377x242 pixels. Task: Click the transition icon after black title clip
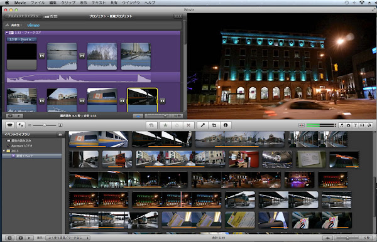coord(42,56)
